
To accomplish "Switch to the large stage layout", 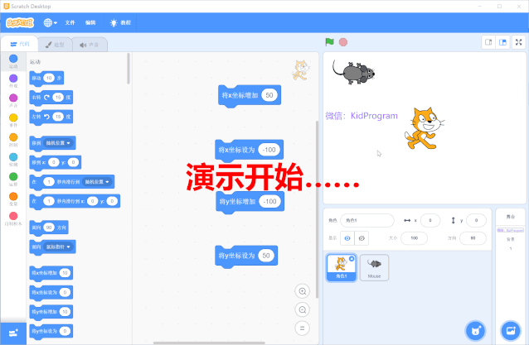I will coord(502,42).
